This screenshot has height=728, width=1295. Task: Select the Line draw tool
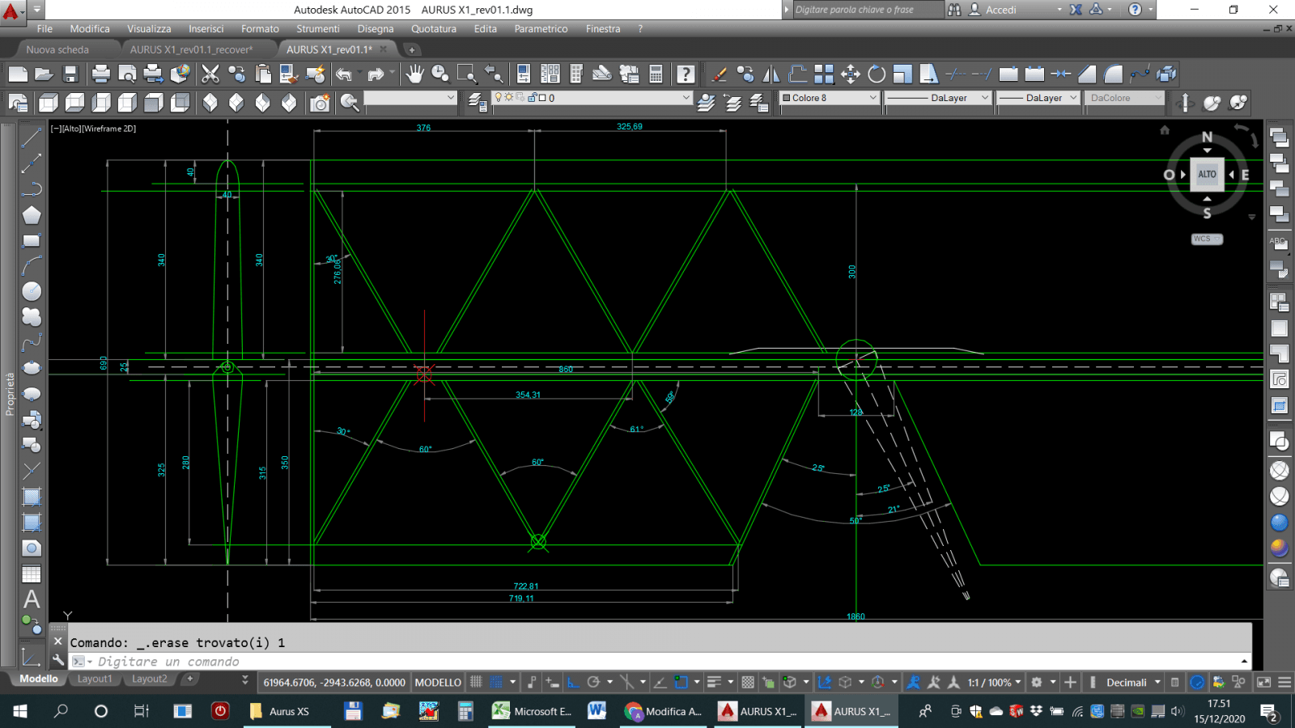(32, 138)
